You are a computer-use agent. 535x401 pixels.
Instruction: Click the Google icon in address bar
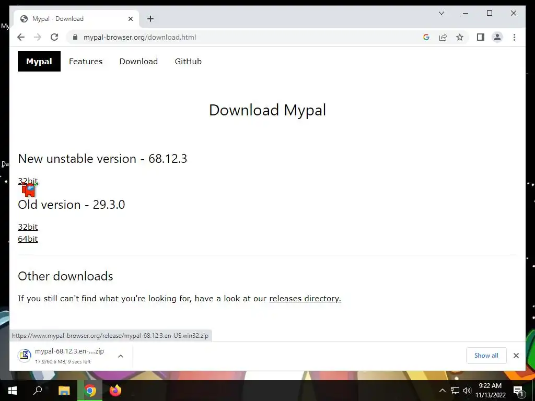pyautogui.click(x=426, y=37)
